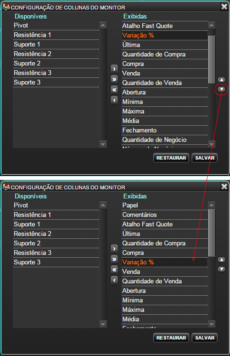The width and height of the screenshot is (230, 356).
Task: Select Abertura in upper dialog
Action: [165, 93]
